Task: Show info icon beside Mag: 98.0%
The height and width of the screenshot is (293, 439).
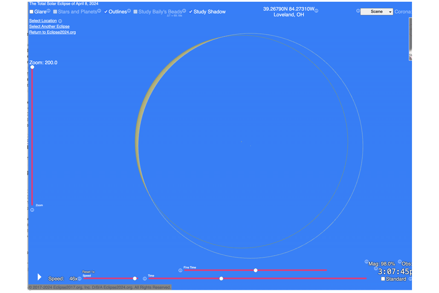Action: click(366, 262)
